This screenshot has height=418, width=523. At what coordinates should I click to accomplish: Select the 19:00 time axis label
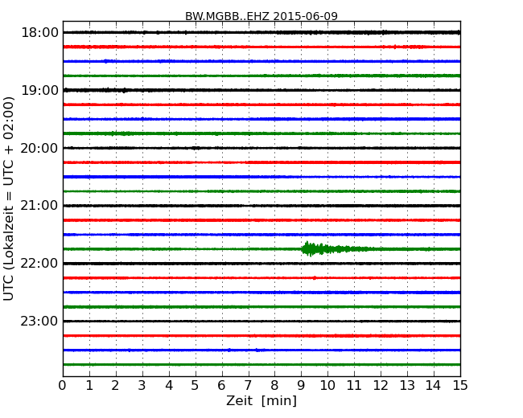tap(39, 90)
